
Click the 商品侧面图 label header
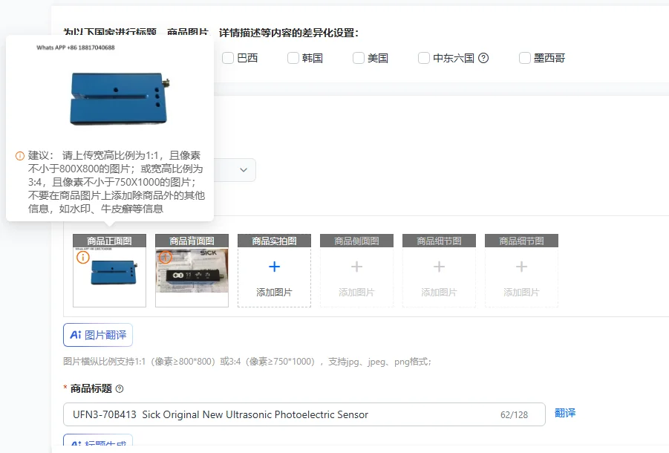pyautogui.click(x=356, y=241)
